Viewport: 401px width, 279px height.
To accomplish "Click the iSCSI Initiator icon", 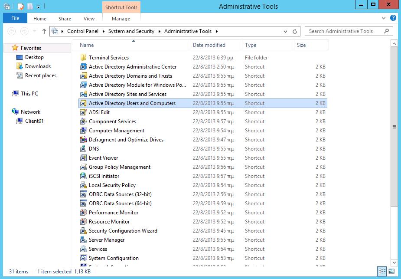I will (x=83, y=176).
